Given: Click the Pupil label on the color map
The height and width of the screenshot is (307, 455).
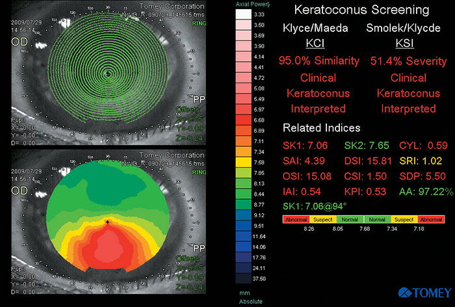Looking at the screenshot, I should [18, 269].
